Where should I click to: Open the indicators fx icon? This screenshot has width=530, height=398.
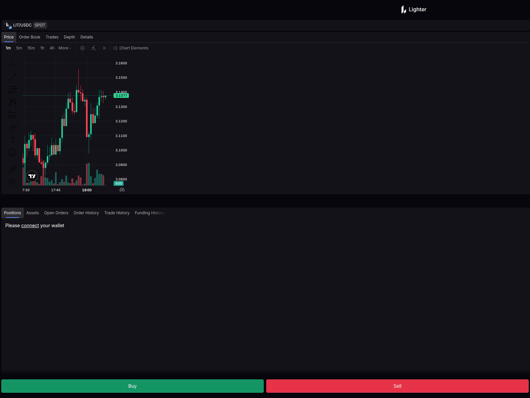click(93, 48)
